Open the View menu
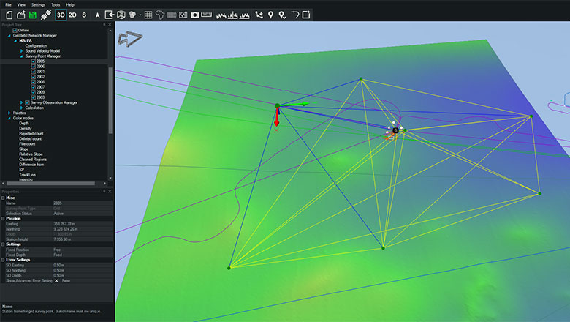570x322 pixels. click(21, 4)
